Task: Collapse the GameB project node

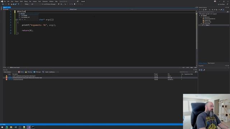Action: 200,15
